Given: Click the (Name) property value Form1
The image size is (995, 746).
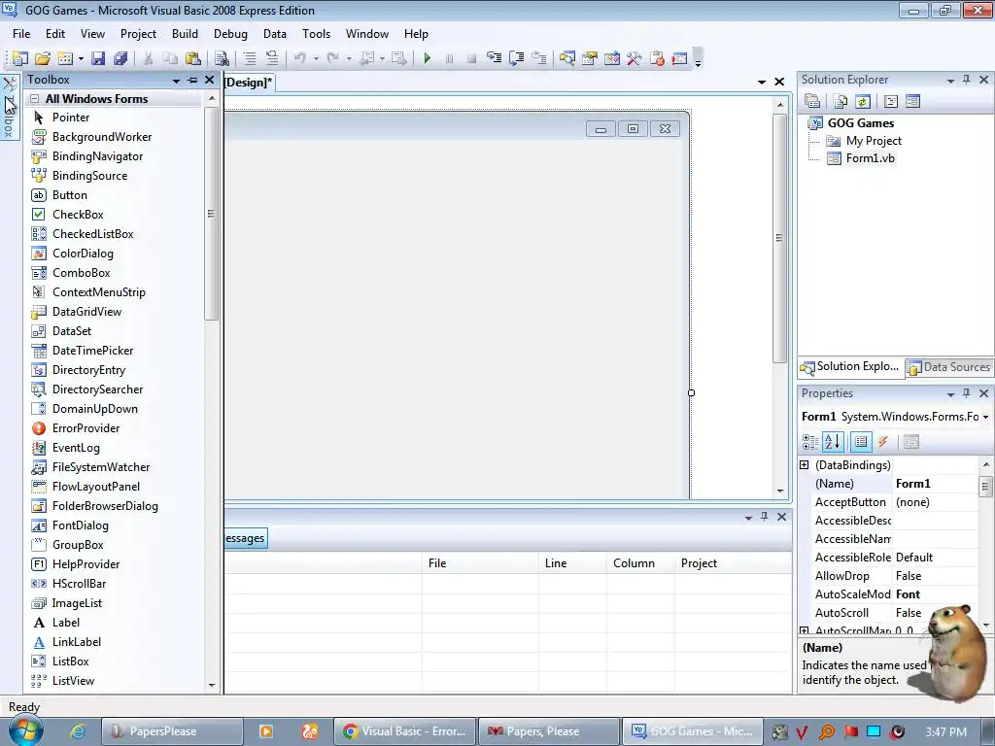Looking at the screenshot, I should click(x=936, y=484).
